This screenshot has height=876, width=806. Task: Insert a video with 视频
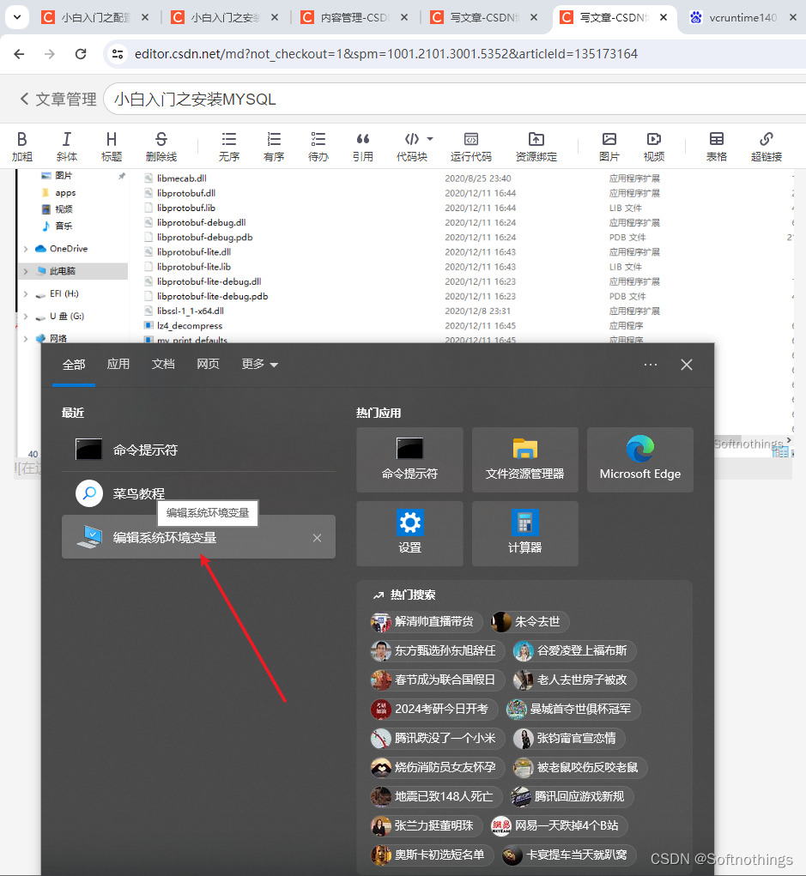tap(653, 147)
